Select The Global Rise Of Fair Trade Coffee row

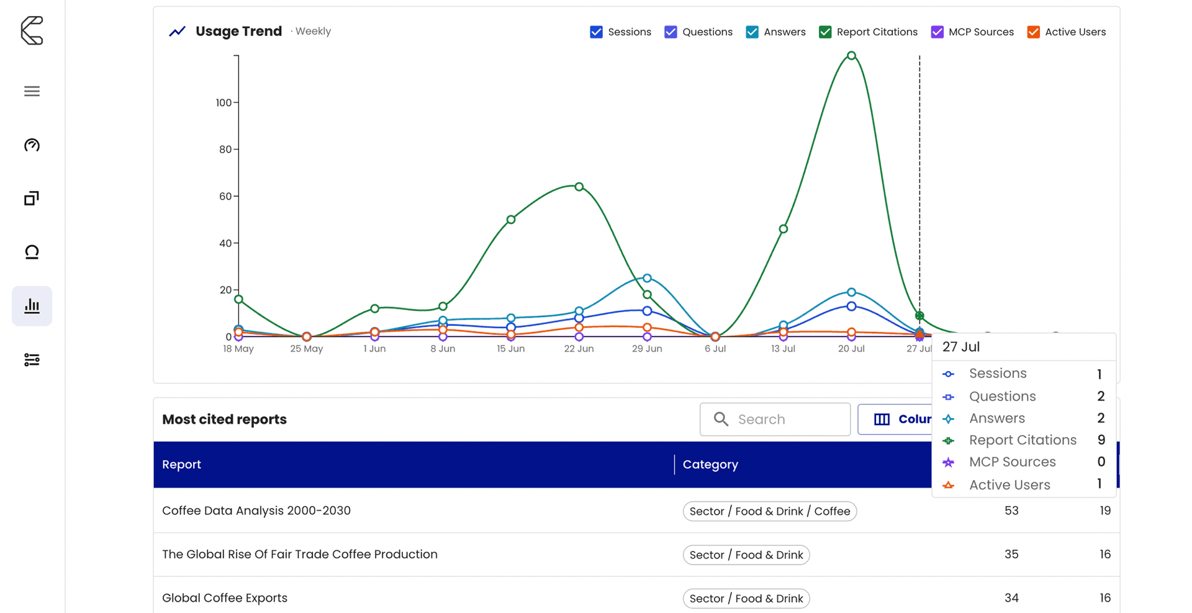(x=636, y=555)
